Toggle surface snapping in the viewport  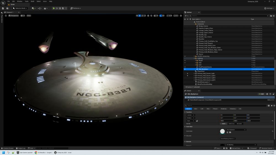click(151, 16)
